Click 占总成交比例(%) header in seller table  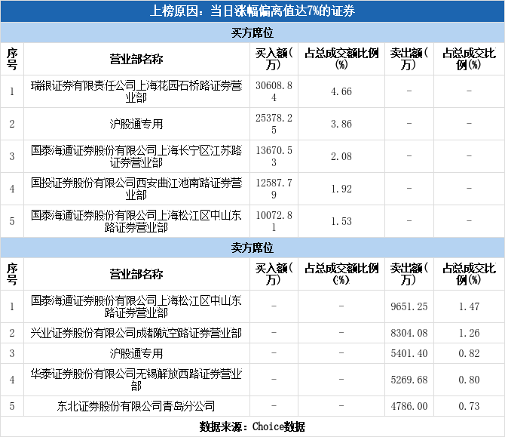[469, 274]
